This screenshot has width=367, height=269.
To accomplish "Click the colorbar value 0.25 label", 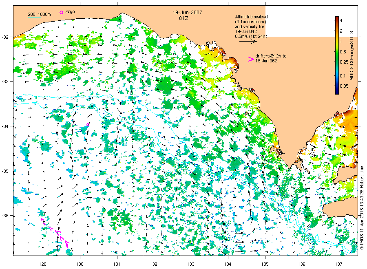I will click(x=344, y=62).
